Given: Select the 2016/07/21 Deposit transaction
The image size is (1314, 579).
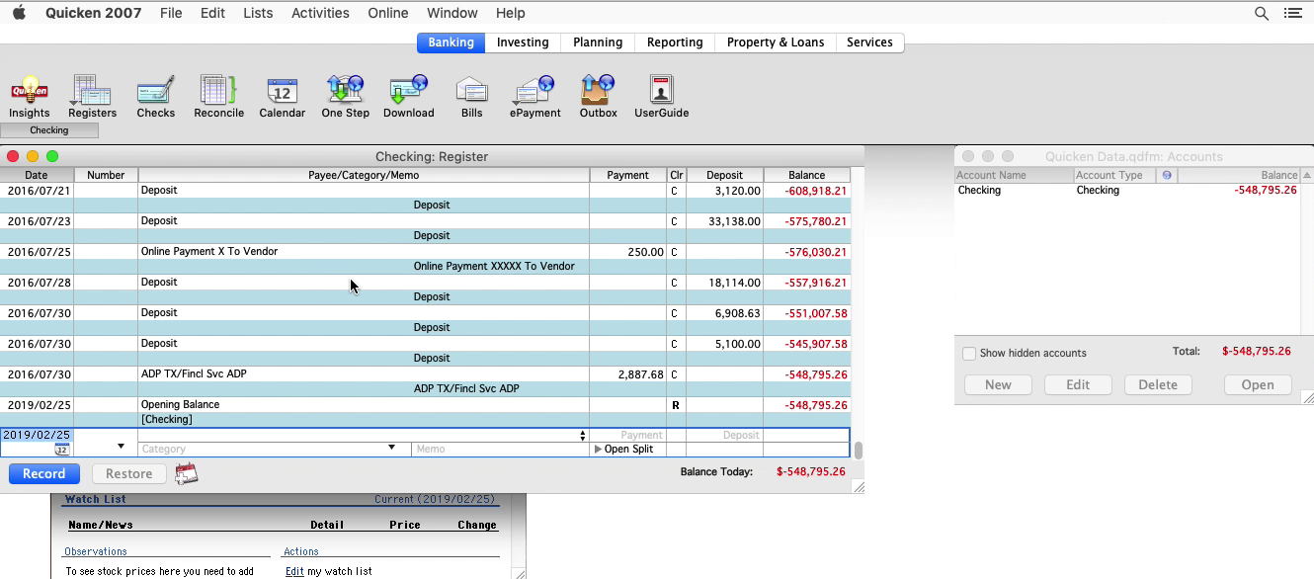Looking at the screenshot, I should tap(425, 198).
